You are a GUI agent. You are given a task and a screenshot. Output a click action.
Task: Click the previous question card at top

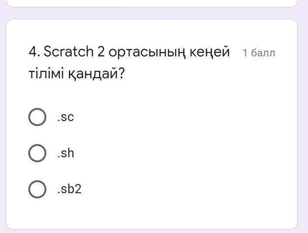[x=152, y=3]
